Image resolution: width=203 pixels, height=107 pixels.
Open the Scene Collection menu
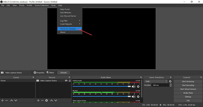click(x=42, y=5)
